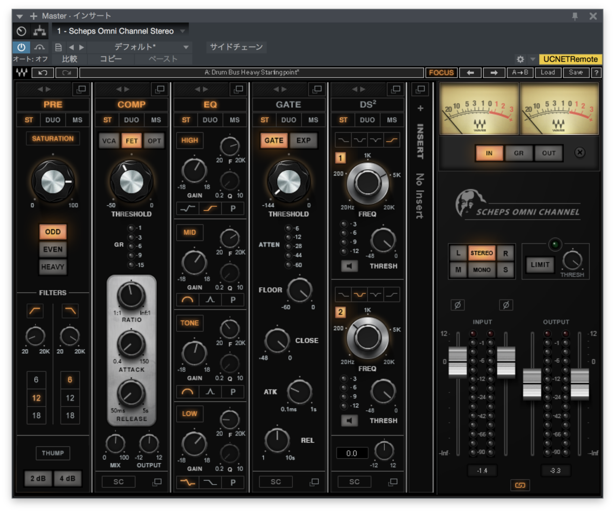Screen dimensions: 615x513
Task: Expand the GATE module window icon
Action: tap(317, 89)
